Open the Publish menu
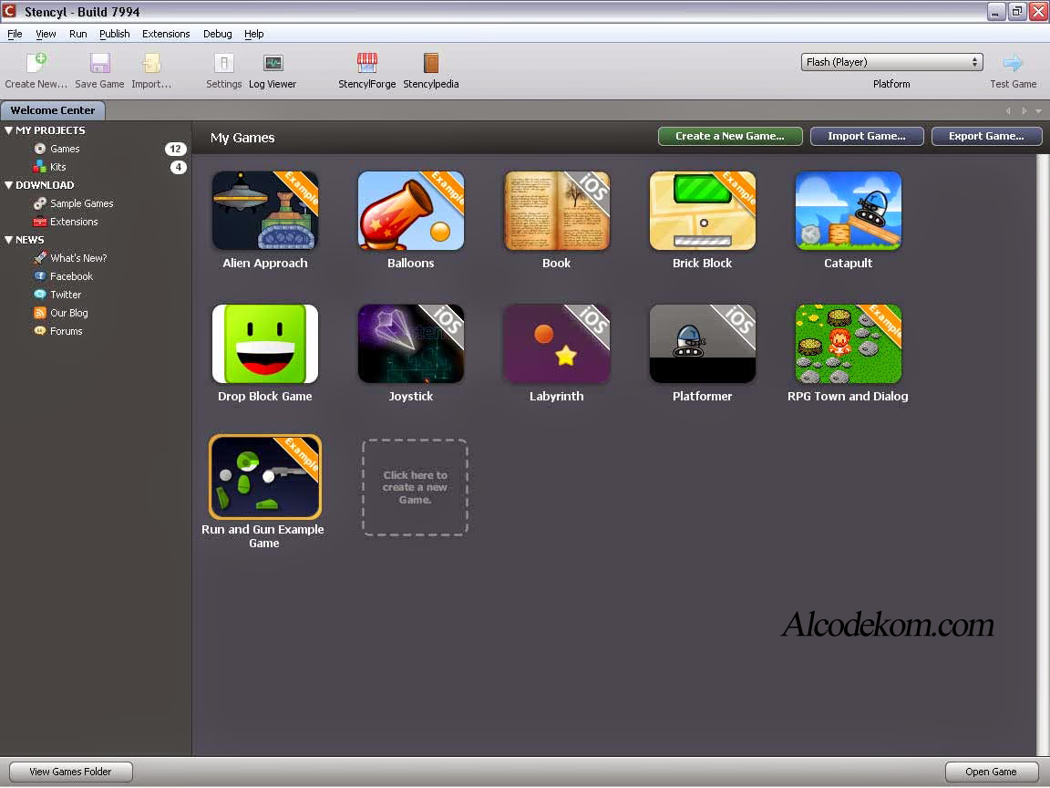 coord(114,34)
